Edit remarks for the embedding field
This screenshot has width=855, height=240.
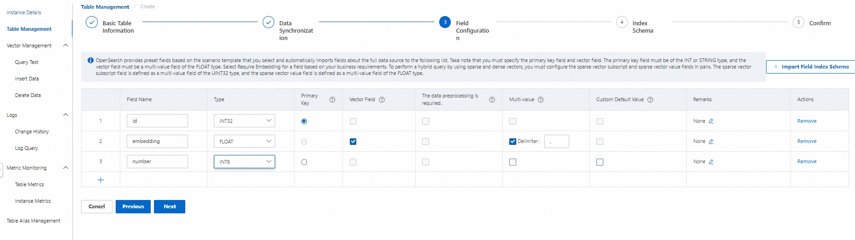(x=711, y=142)
